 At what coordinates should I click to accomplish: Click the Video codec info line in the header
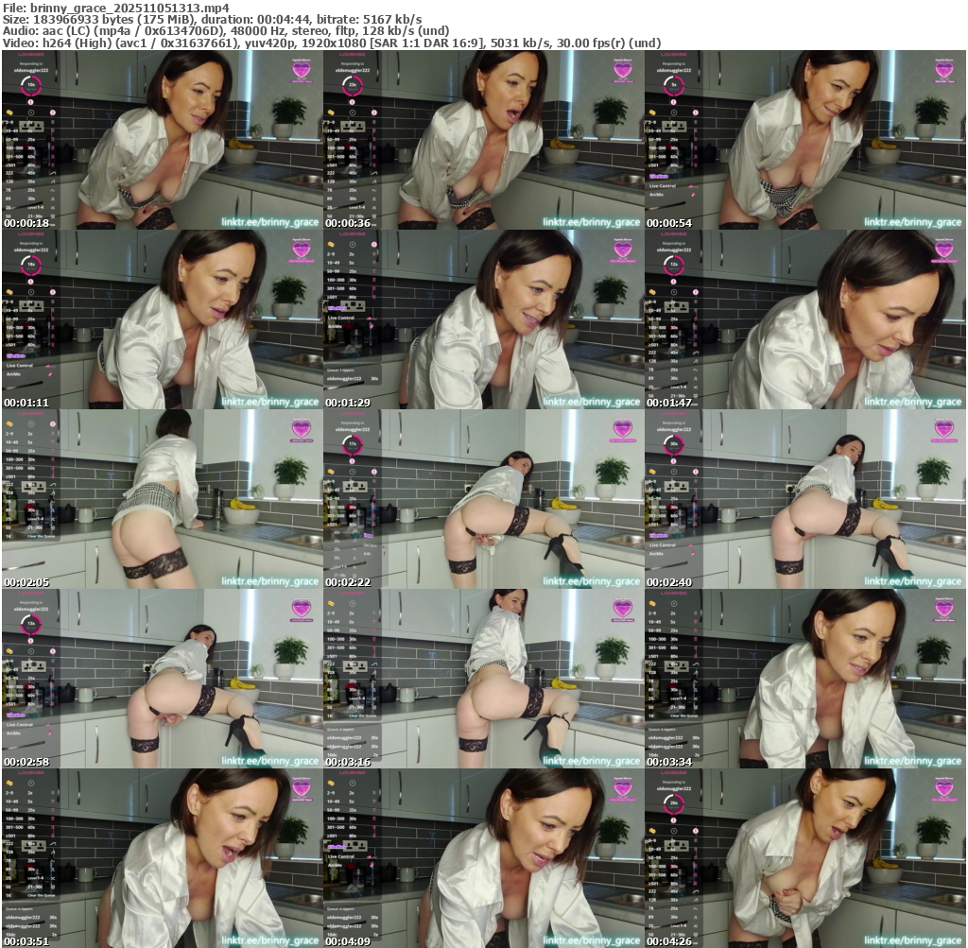tap(331, 43)
